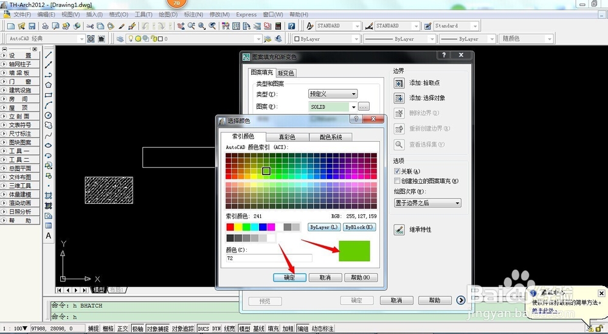Click the Save icon in toolbar
The image size is (608, 334).
click(x=32, y=26)
